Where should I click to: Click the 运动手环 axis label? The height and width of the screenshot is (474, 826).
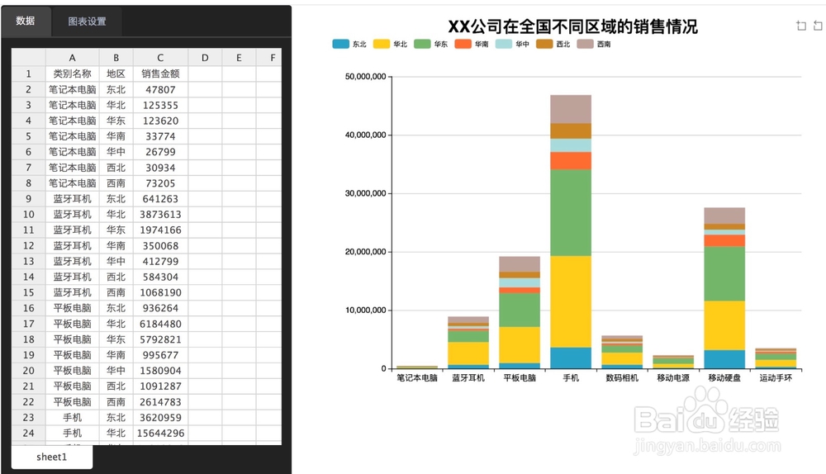click(776, 378)
